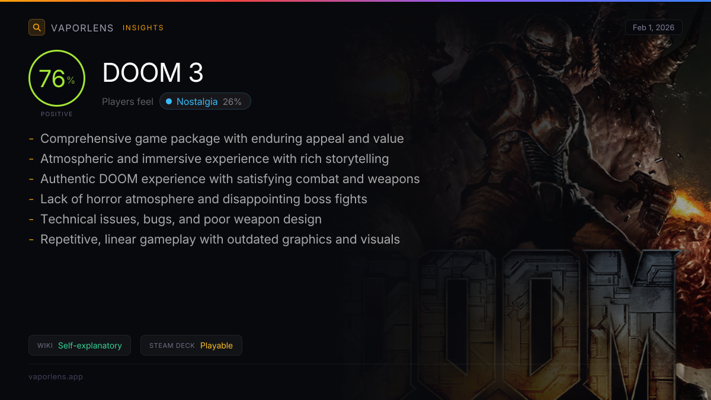Screen dimensions: 711x400
Task: Click the POSITIVE label under the score
Action: pyautogui.click(x=57, y=114)
